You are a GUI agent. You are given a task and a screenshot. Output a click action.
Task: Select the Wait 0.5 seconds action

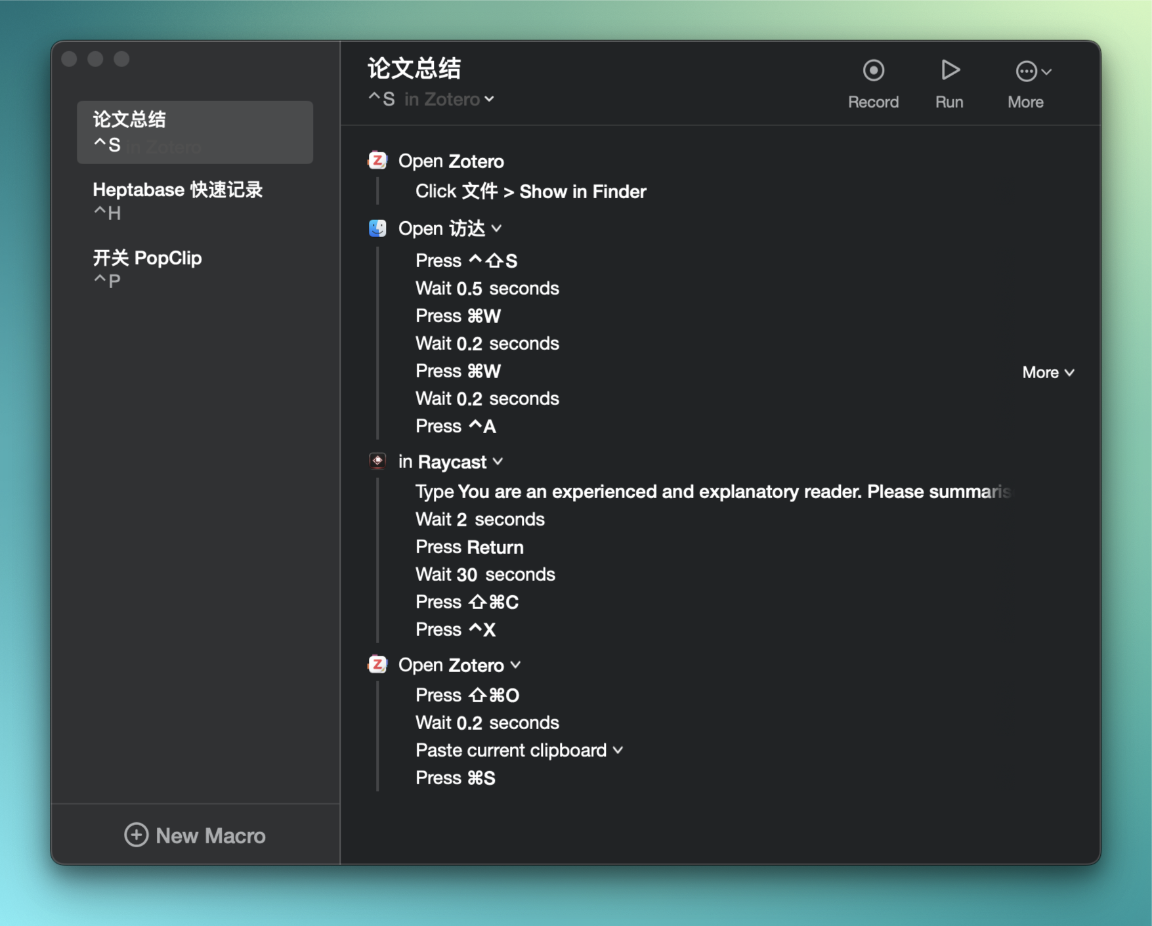tap(487, 288)
